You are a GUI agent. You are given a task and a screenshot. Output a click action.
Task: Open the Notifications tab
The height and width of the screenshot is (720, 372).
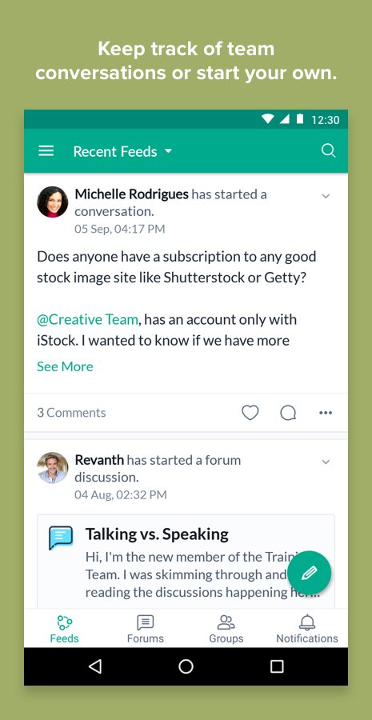pos(306,629)
